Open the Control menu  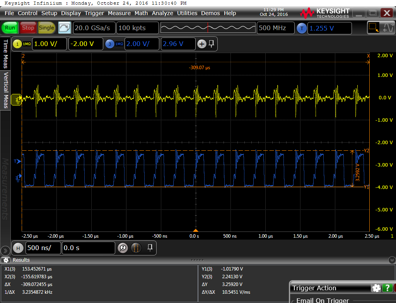click(x=27, y=13)
